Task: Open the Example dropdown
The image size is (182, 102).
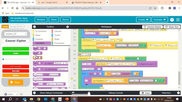Action: pos(160,20)
